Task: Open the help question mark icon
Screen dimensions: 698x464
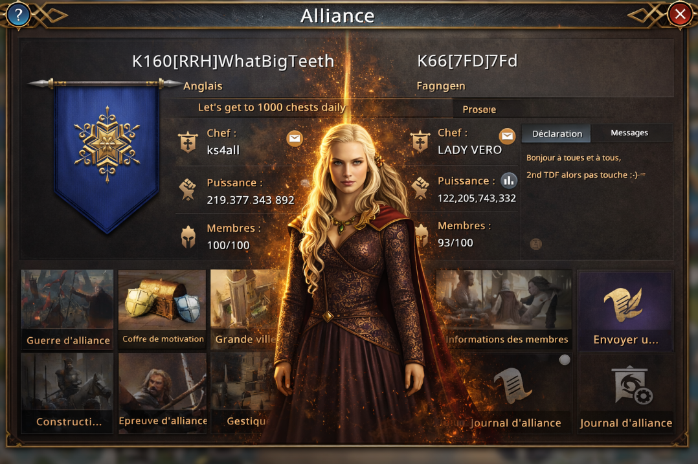Action: (18, 15)
